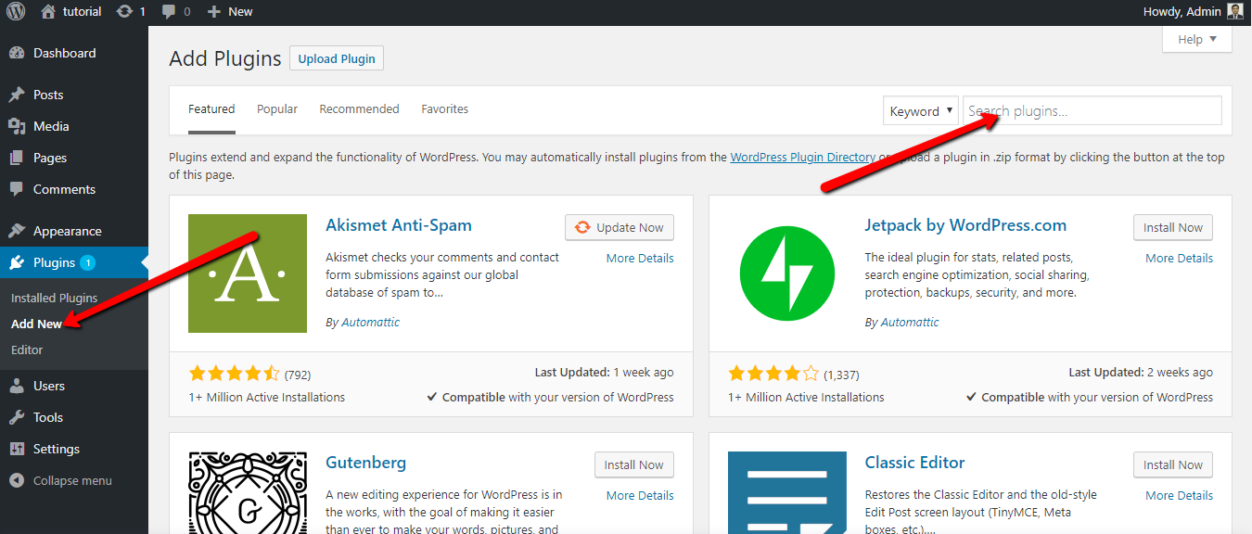Click Update Now for Akismet

point(620,227)
